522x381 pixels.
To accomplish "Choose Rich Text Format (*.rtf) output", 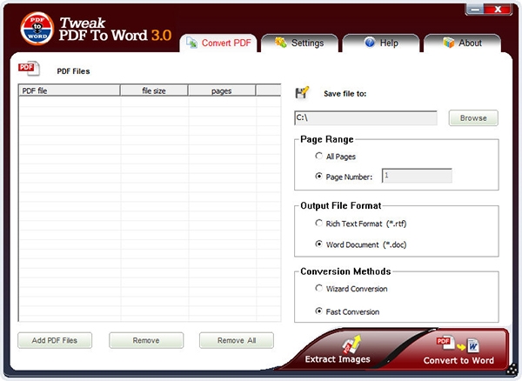I will pos(318,223).
